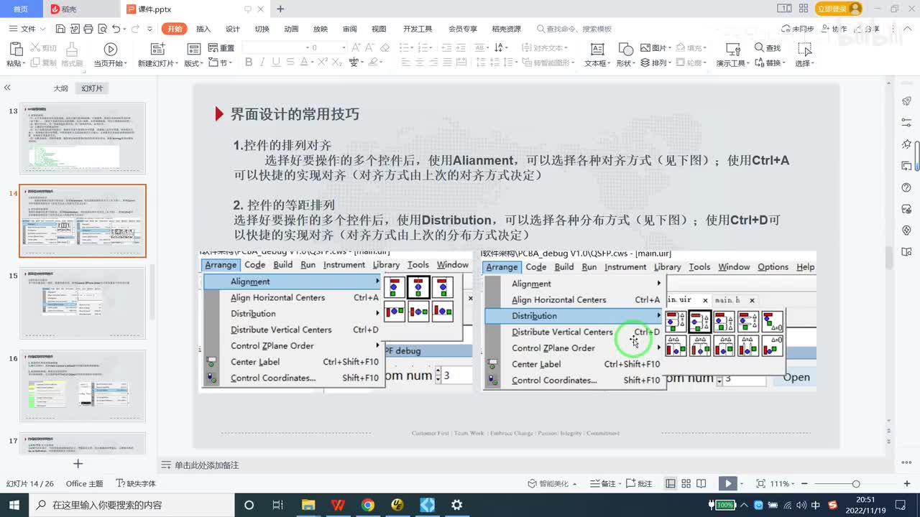This screenshot has width=920, height=517.
Task: Toggle Bold formatting
Action: (249, 62)
